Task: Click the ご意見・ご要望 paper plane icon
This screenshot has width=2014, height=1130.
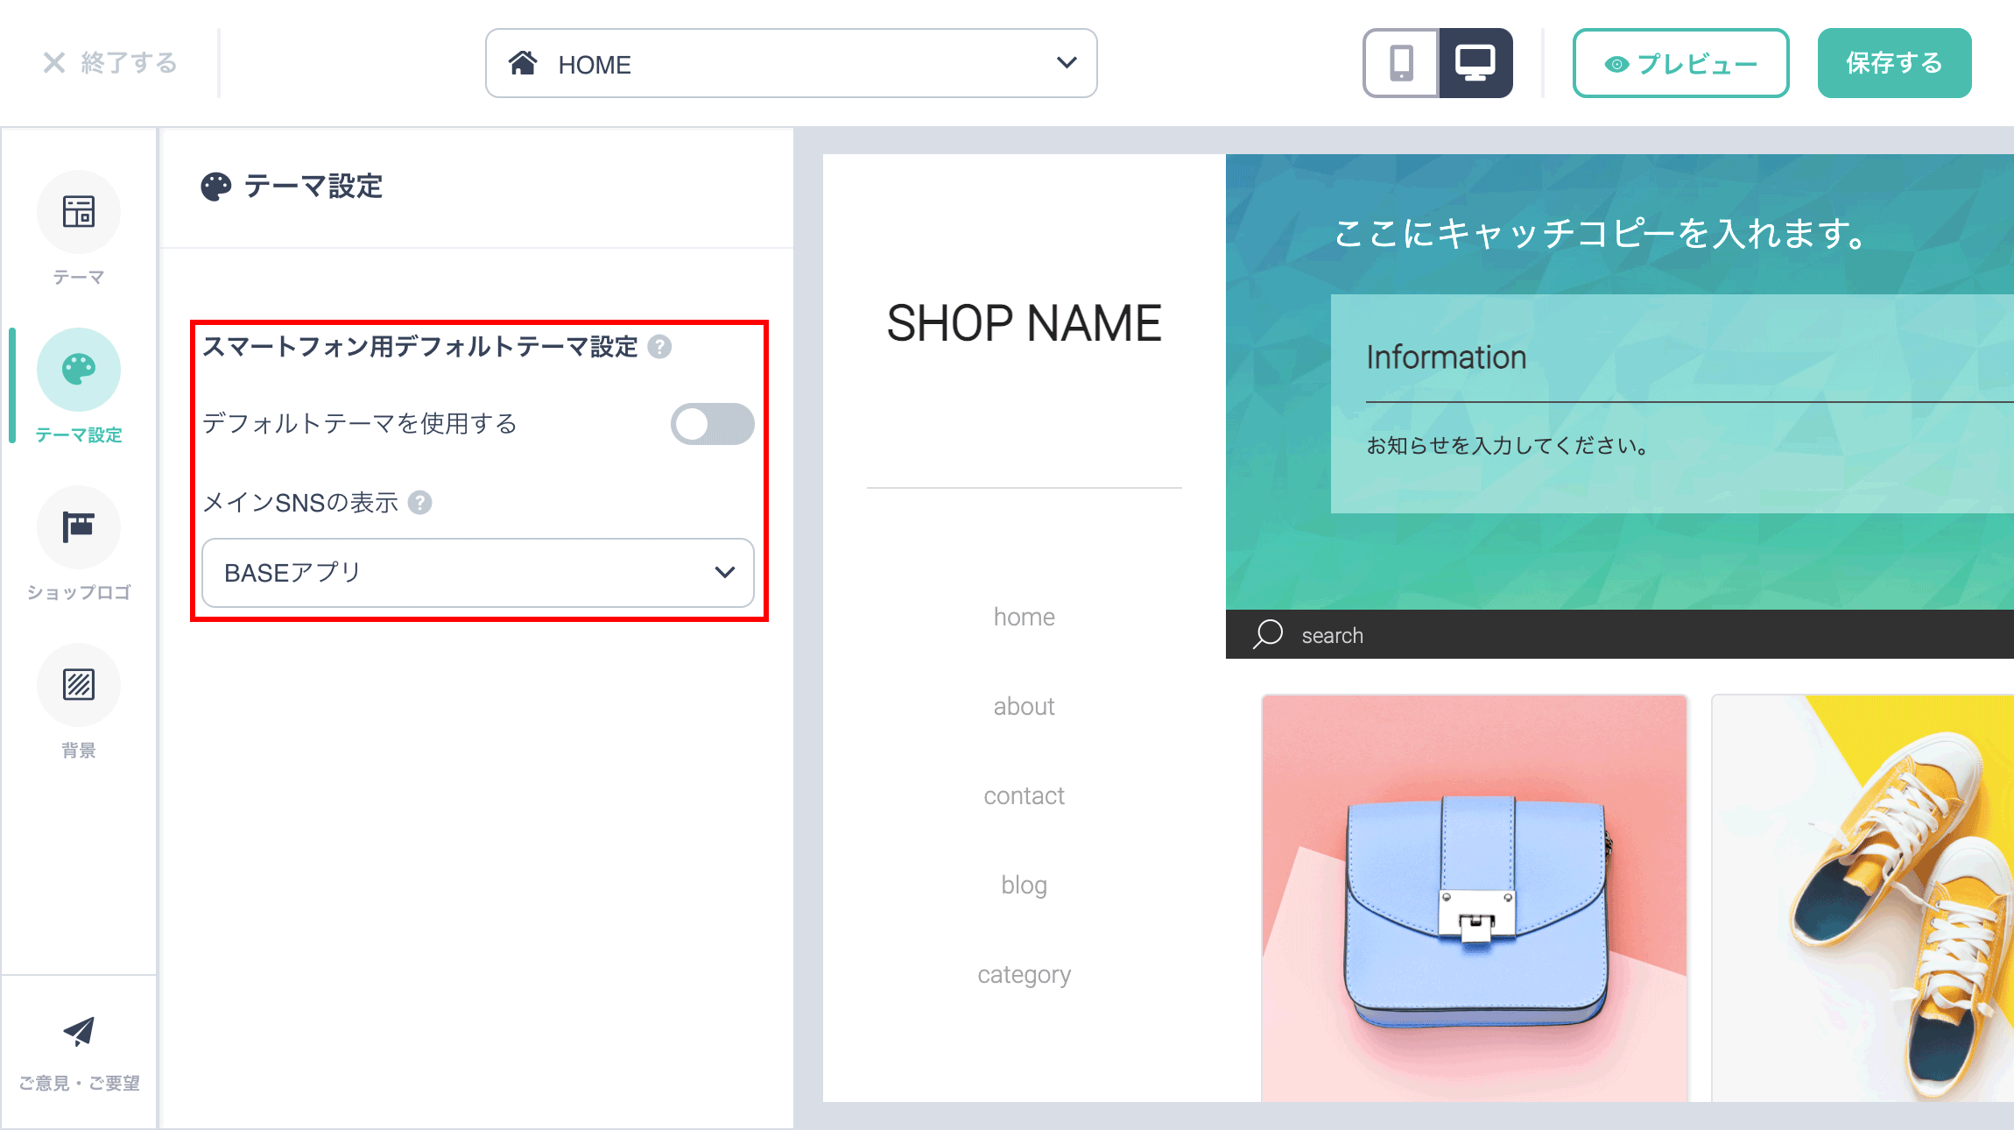Action: pyautogui.click(x=79, y=1032)
